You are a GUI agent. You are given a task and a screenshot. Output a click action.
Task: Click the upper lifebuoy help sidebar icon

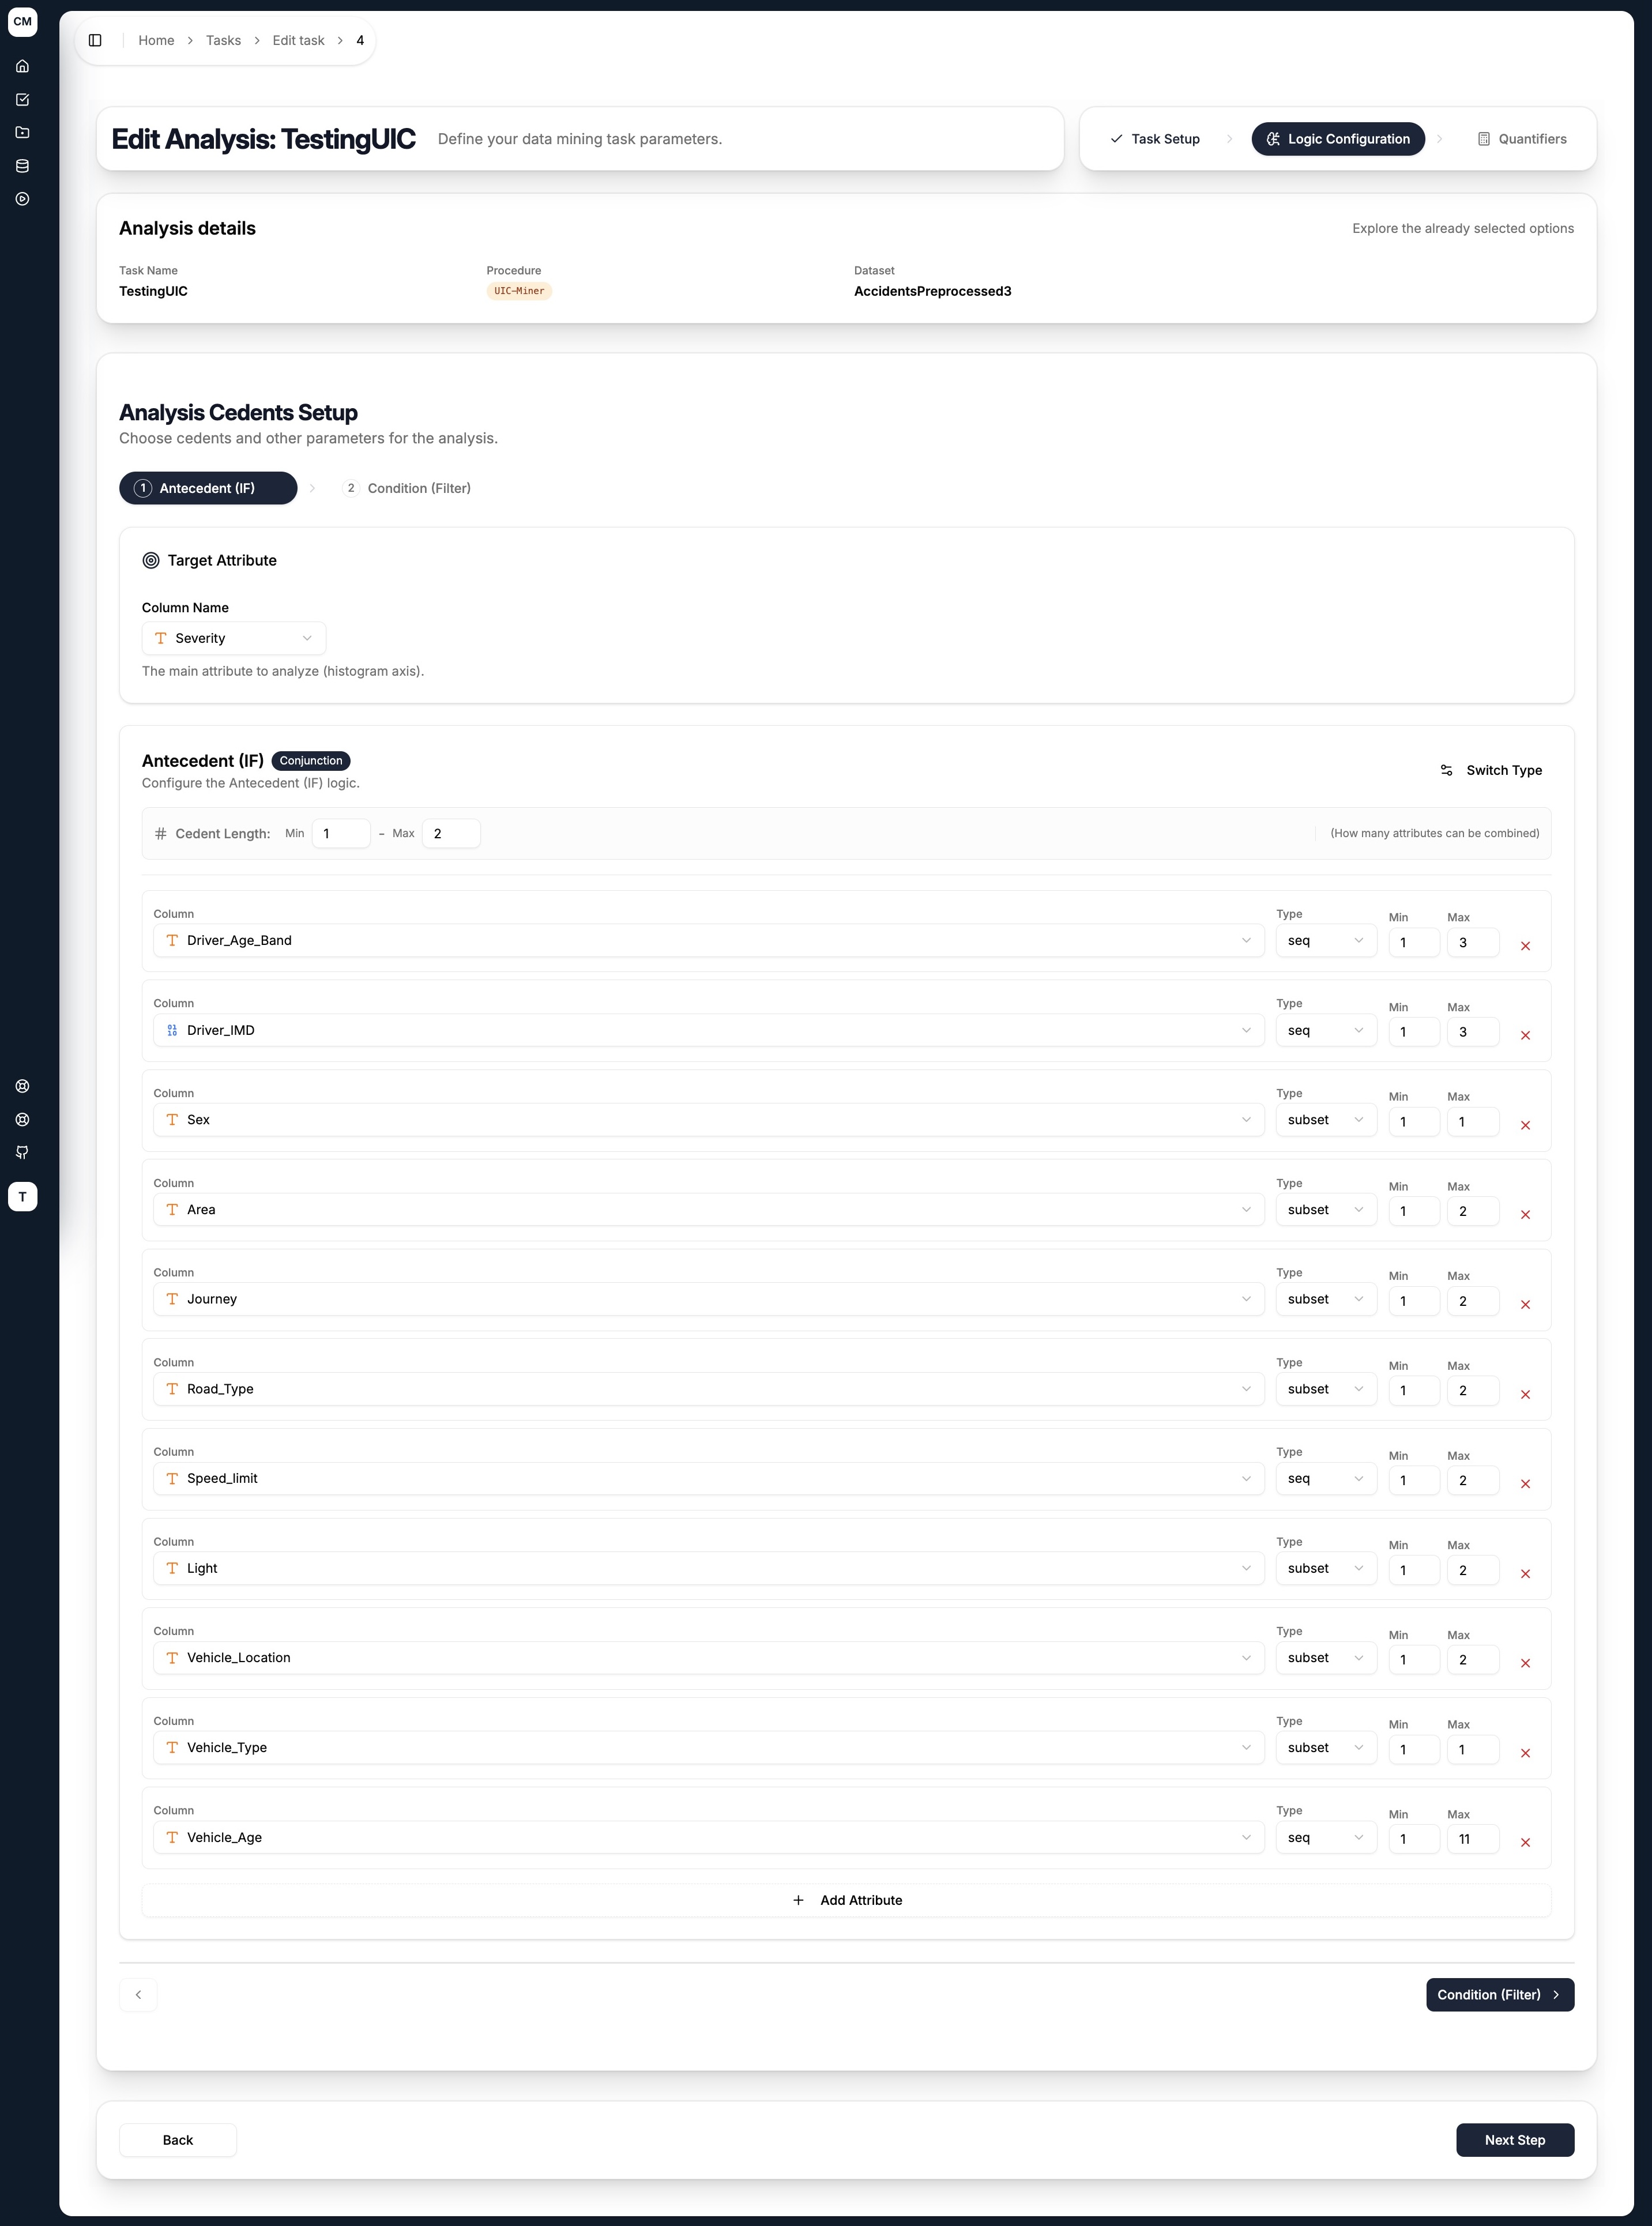tap(22, 1086)
